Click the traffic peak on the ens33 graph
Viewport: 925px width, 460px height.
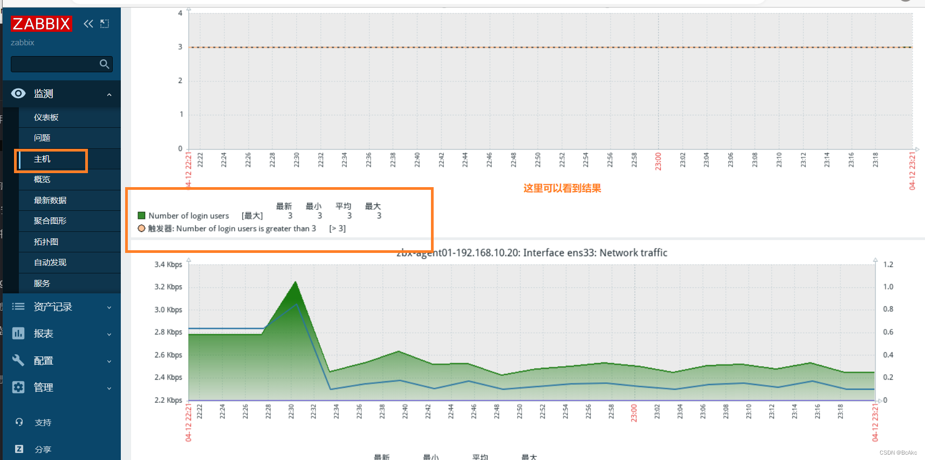295,282
